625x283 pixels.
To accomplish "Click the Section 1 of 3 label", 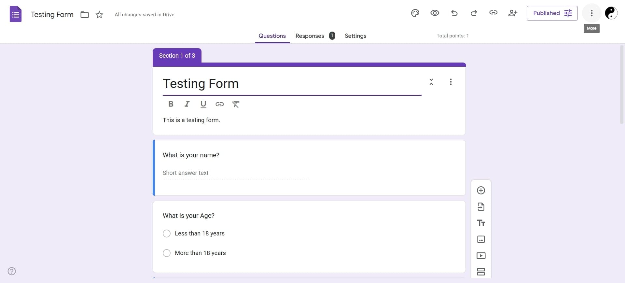I will pyautogui.click(x=177, y=56).
